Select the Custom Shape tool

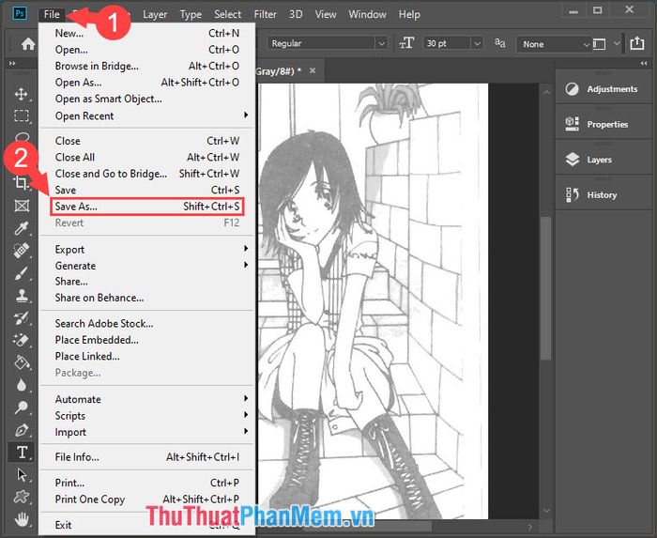(22, 498)
